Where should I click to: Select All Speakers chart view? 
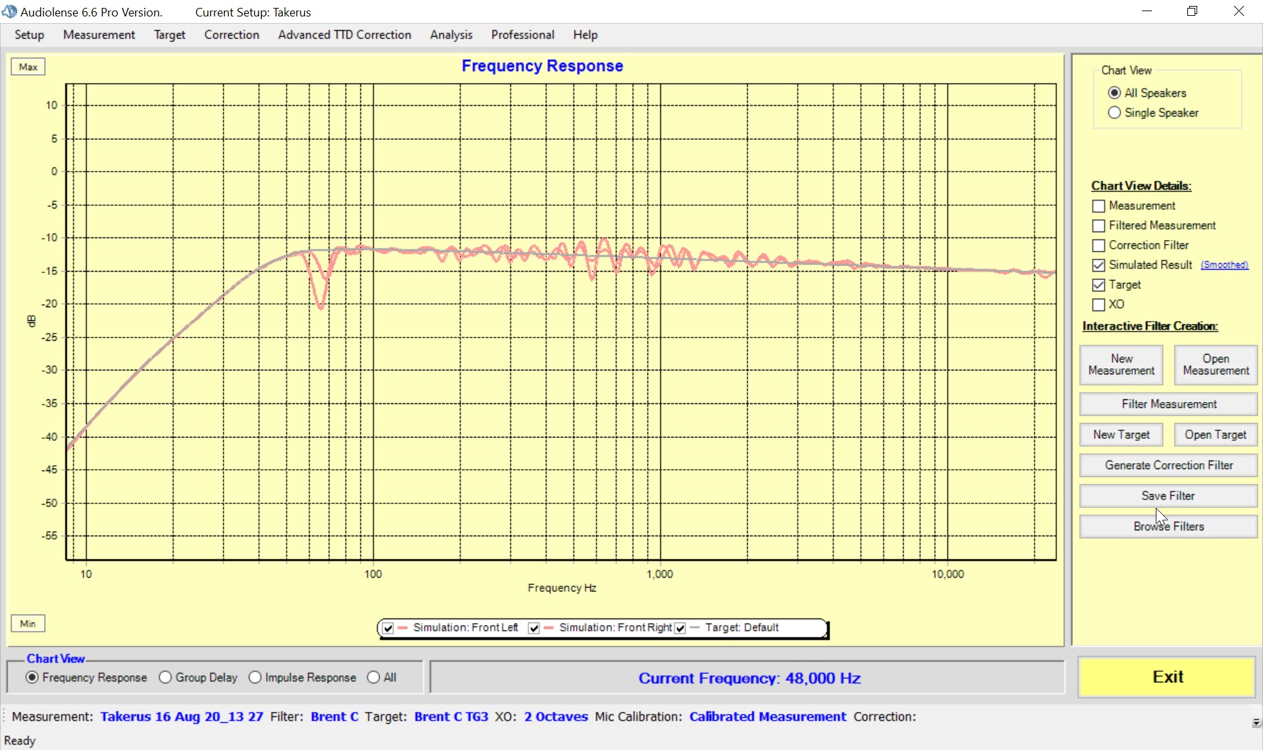tap(1114, 93)
